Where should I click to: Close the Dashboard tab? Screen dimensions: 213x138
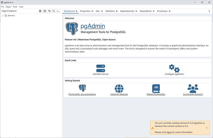pyautogui.click(x=77, y=11)
